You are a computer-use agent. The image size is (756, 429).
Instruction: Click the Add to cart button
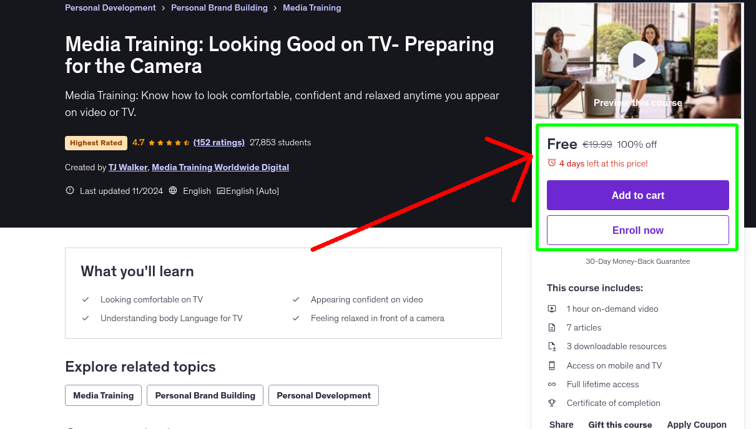[x=637, y=195]
